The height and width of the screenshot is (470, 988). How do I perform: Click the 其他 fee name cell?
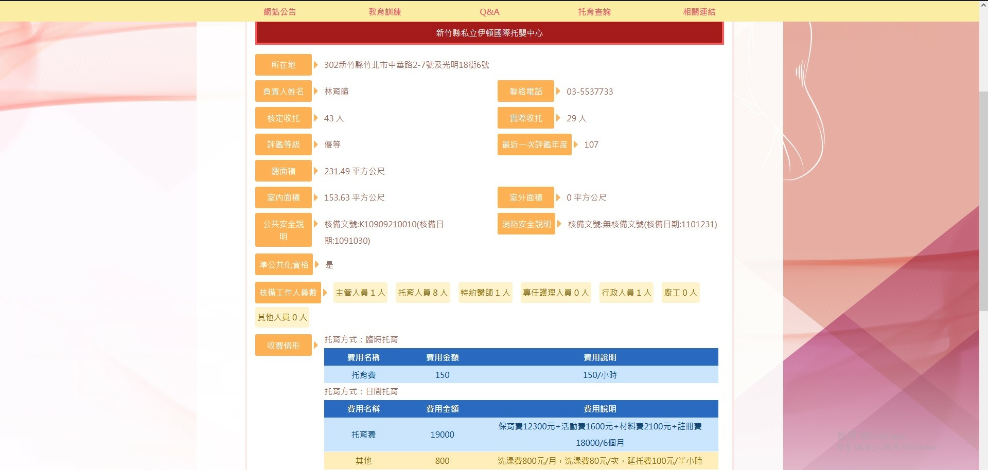(x=363, y=461)
